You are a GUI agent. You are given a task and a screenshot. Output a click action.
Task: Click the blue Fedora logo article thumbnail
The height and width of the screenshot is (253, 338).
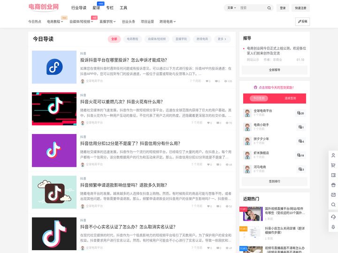54,67
